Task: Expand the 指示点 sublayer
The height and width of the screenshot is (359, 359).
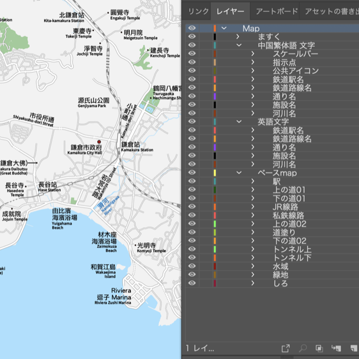Action: 253,62
